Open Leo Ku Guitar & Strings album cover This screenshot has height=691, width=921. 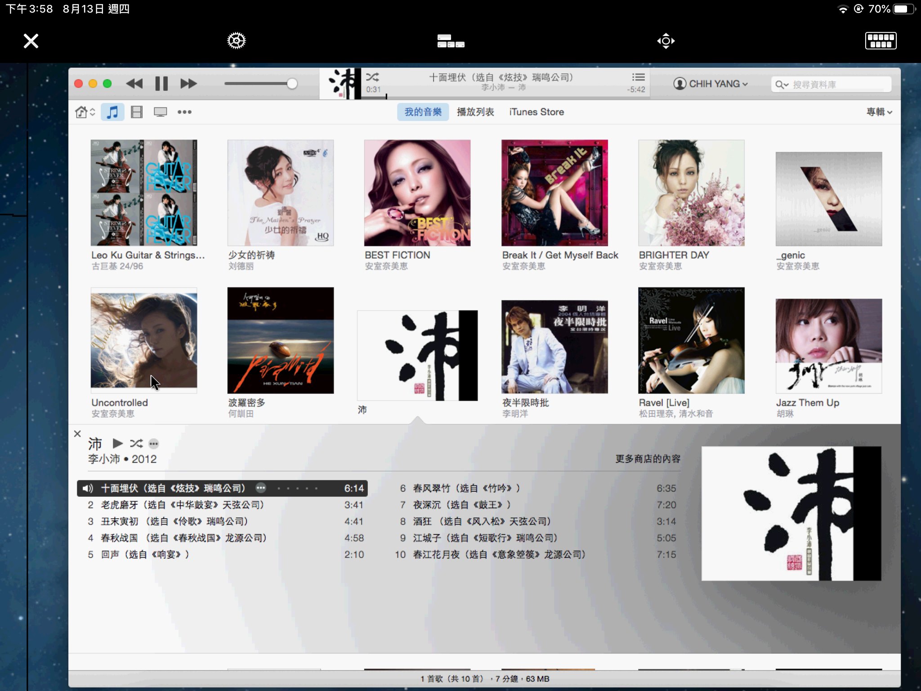(x=144, y=193)
